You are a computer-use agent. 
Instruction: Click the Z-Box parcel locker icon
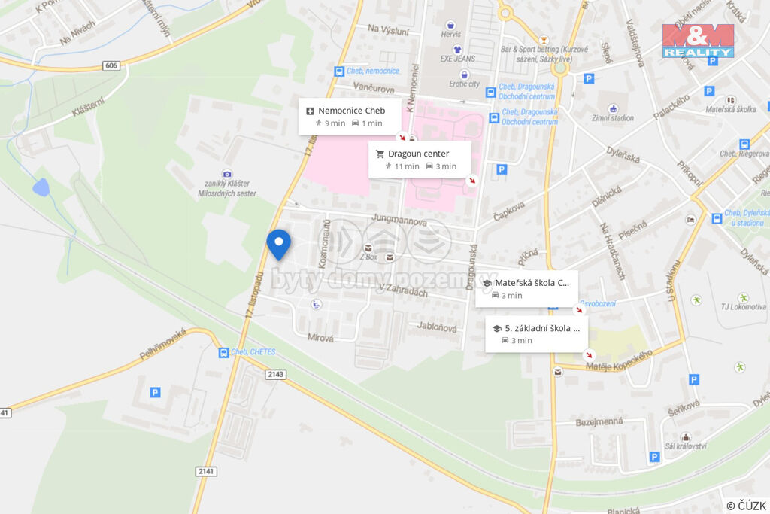pos(368,248)
